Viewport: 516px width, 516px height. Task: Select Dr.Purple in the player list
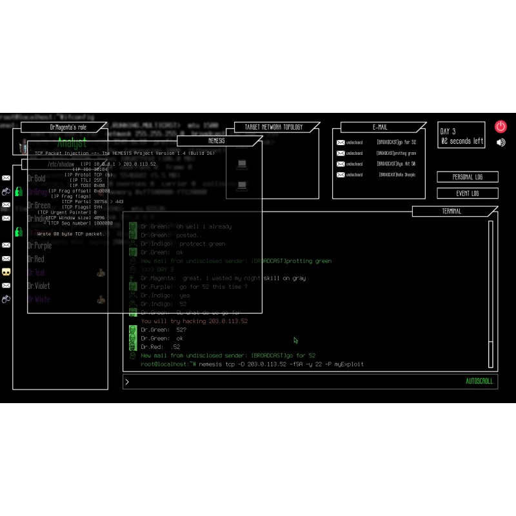(39, 246)
